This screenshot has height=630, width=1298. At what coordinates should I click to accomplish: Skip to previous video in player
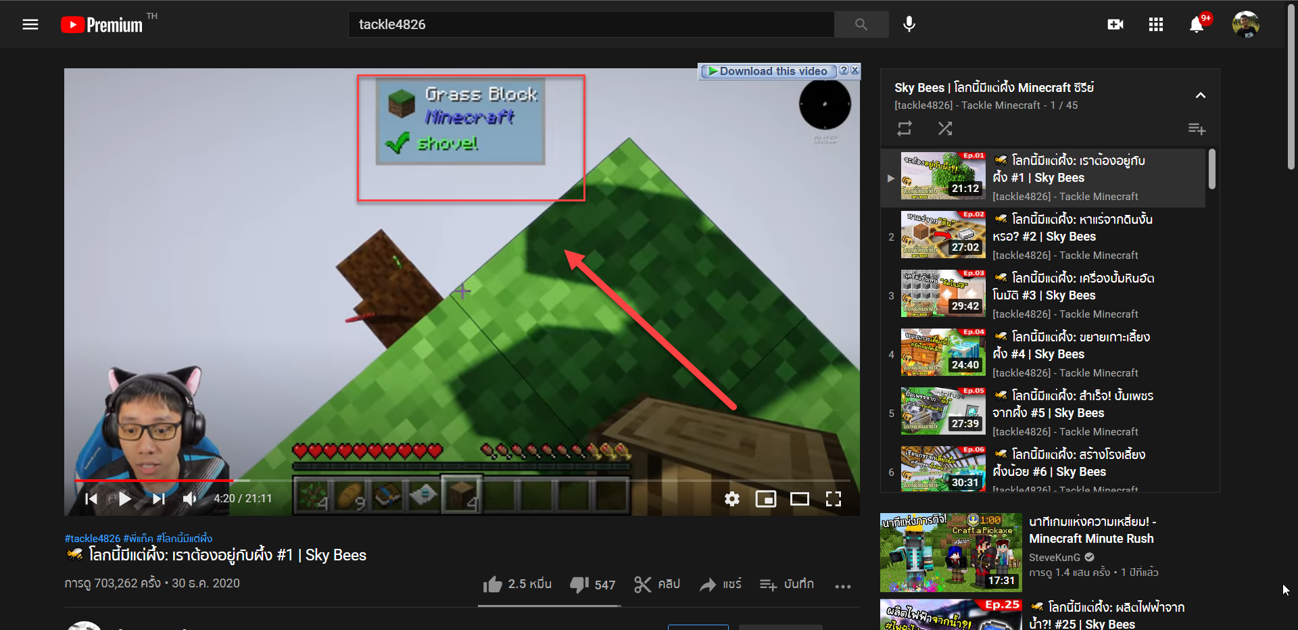[x=91, y=499]
